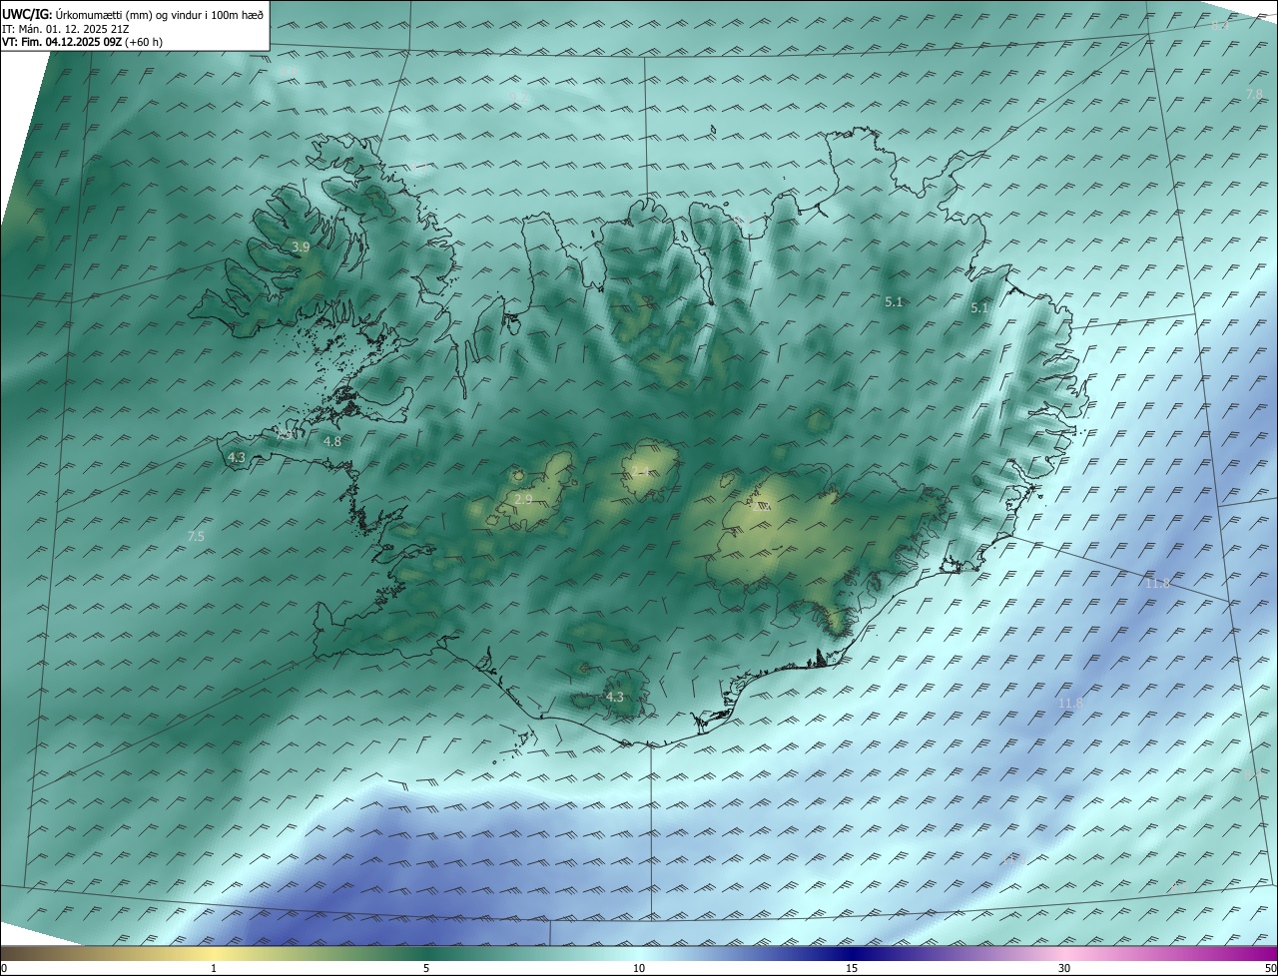
Task: Click the 4.8 value on Snæfellsnes peninsula
Action: (332, 441)
